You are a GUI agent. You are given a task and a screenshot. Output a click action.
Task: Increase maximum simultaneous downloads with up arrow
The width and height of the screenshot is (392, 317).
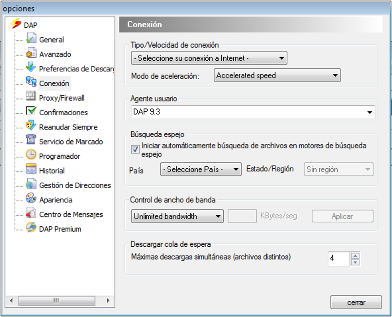[x=355, y=256]
